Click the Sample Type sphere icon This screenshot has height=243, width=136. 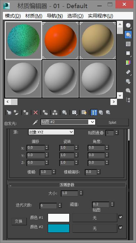click(x=128, y=26)
